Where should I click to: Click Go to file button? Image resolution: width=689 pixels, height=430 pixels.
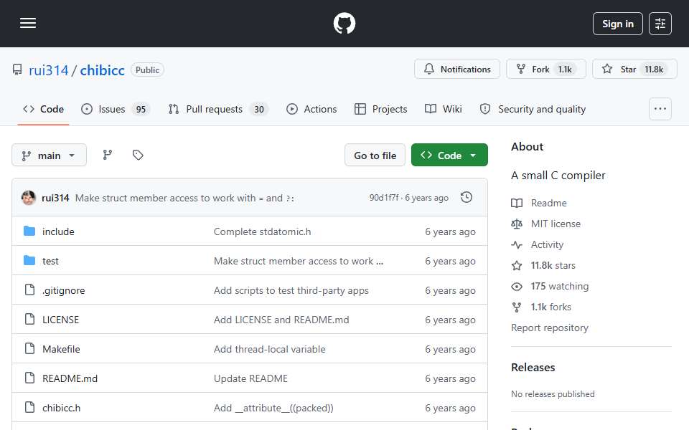coord(375,155)
